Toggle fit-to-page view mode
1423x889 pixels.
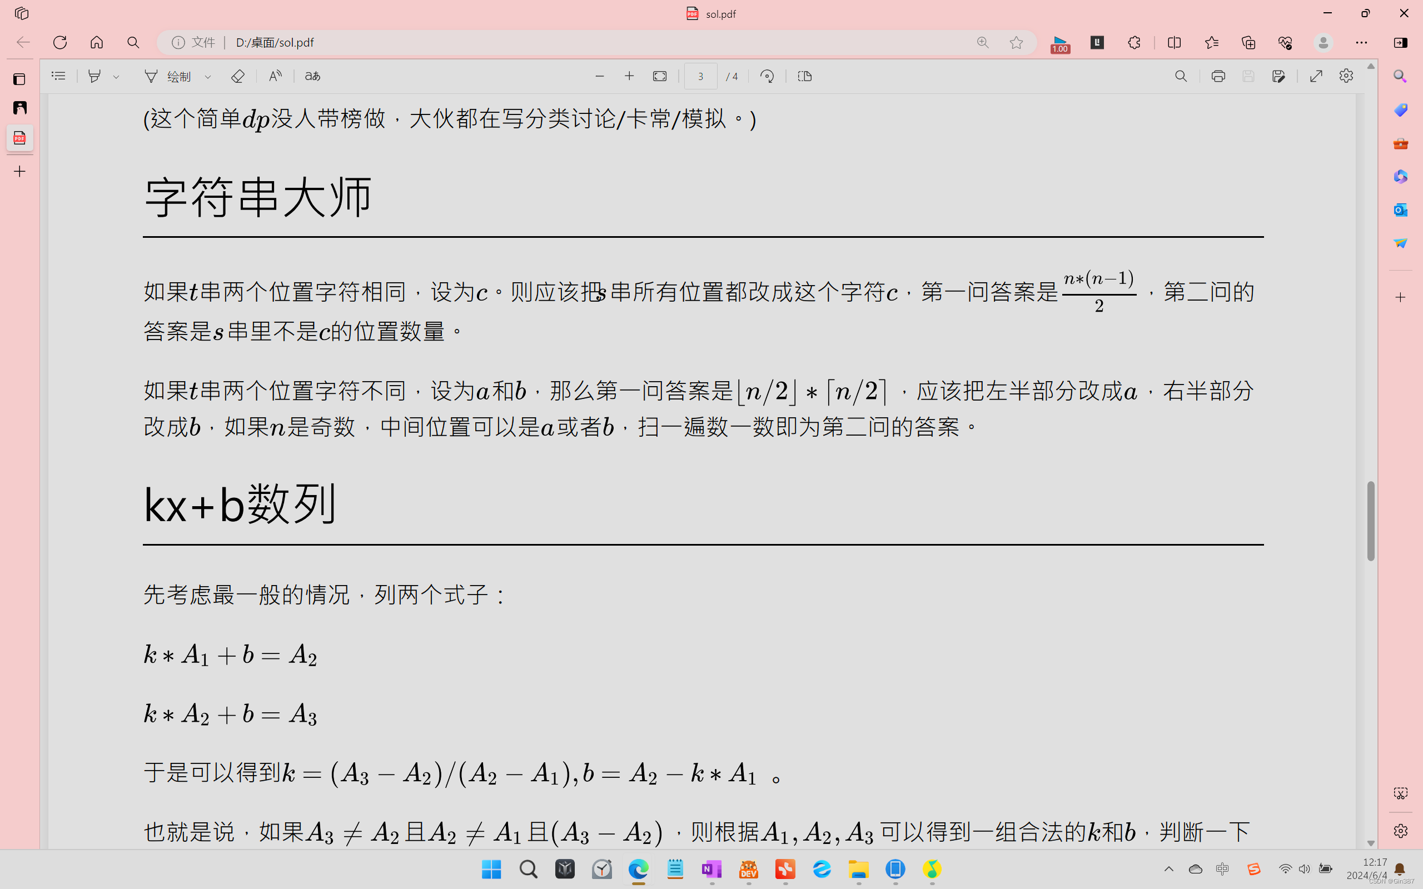pyautogui.click(x=659, y=76)
